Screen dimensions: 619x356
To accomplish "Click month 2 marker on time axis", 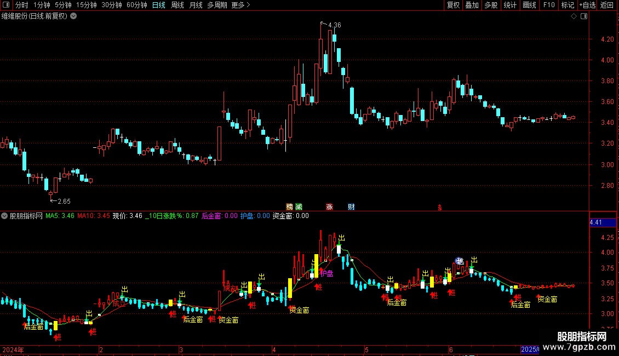I will [x=101, y=349].
